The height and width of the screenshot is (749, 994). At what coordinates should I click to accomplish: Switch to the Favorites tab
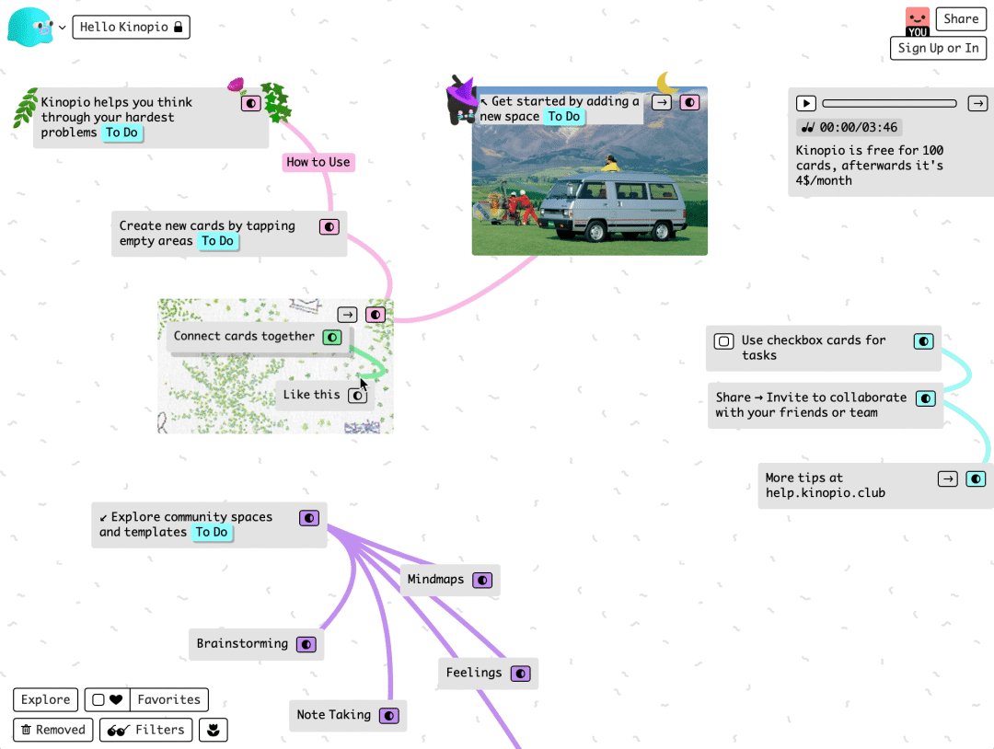pos(169,699)
